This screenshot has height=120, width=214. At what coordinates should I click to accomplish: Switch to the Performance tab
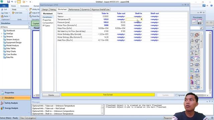coord(74,10)
